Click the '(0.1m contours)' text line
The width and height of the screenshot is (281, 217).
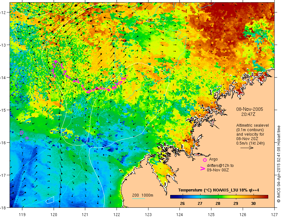pyautogui.click(x=250, y=130)
